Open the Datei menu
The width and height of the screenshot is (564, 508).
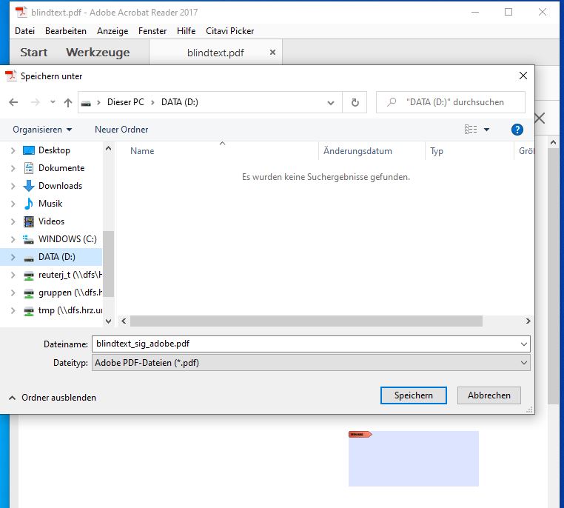[x=25, y=31]
